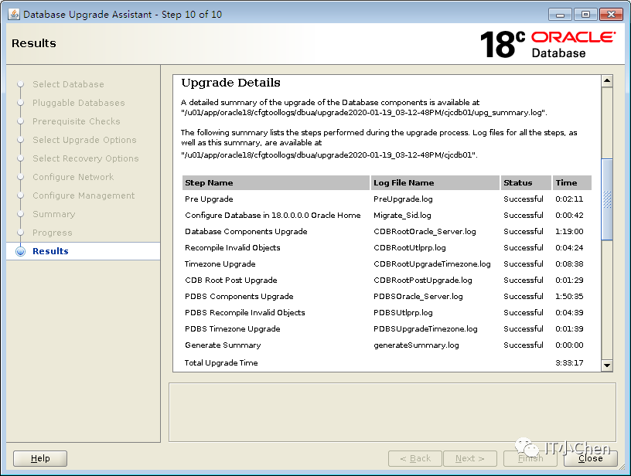
Task: Click the scroll down arrow of Upgrade Details
Action: [x=607, y=365]
